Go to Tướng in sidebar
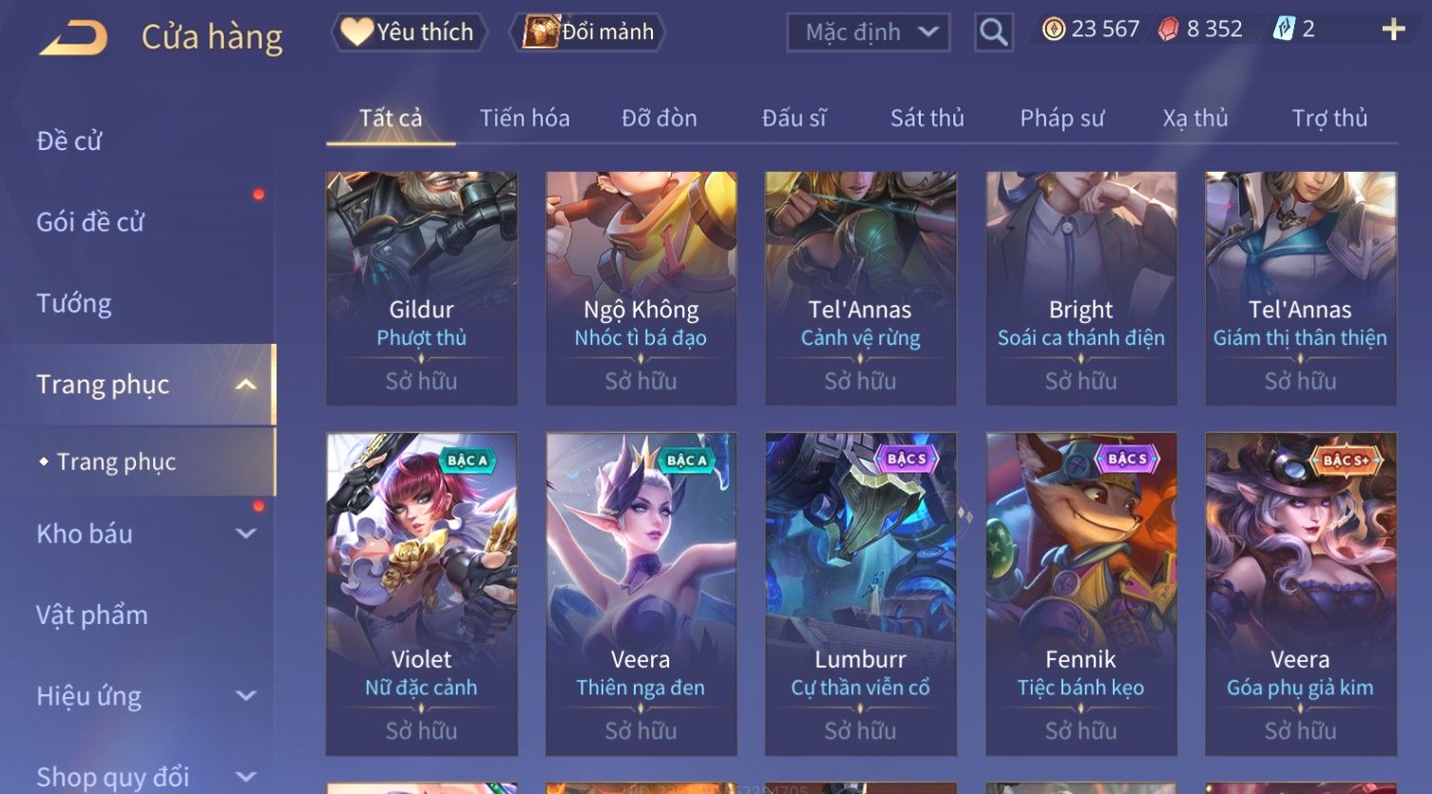 74,304
